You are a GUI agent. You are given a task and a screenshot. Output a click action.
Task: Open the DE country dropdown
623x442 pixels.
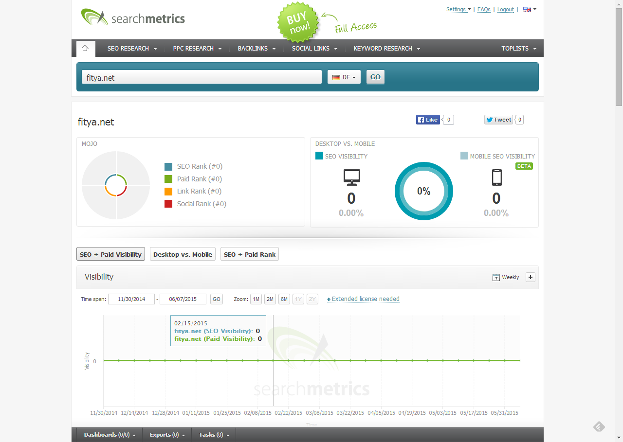344,77
